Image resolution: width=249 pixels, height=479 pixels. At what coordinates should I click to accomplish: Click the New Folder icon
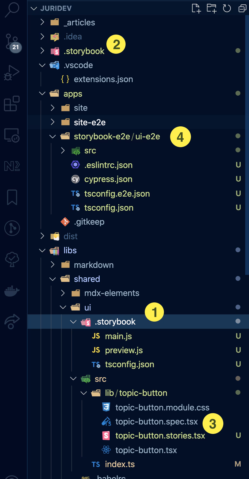click(211, 8)
